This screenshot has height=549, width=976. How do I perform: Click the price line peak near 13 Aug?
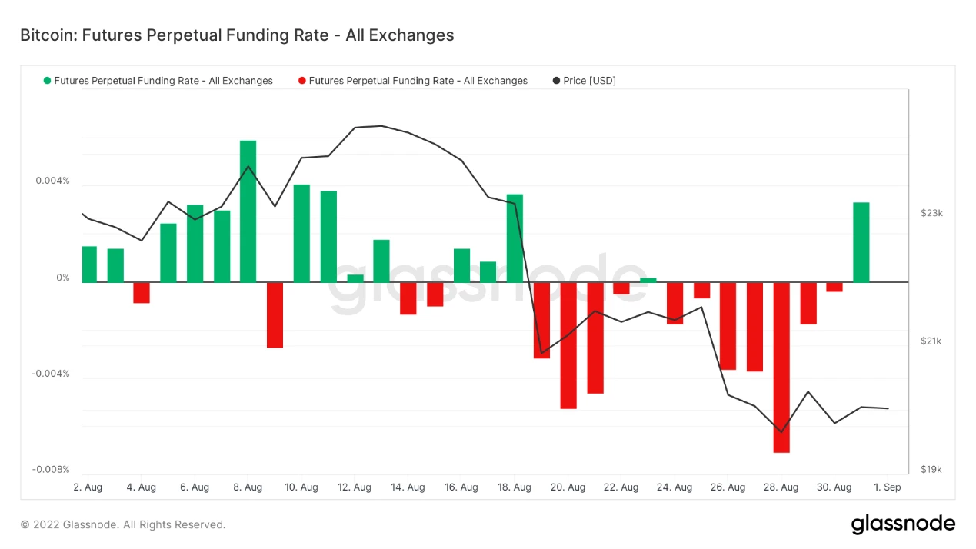tap(381, 125)
